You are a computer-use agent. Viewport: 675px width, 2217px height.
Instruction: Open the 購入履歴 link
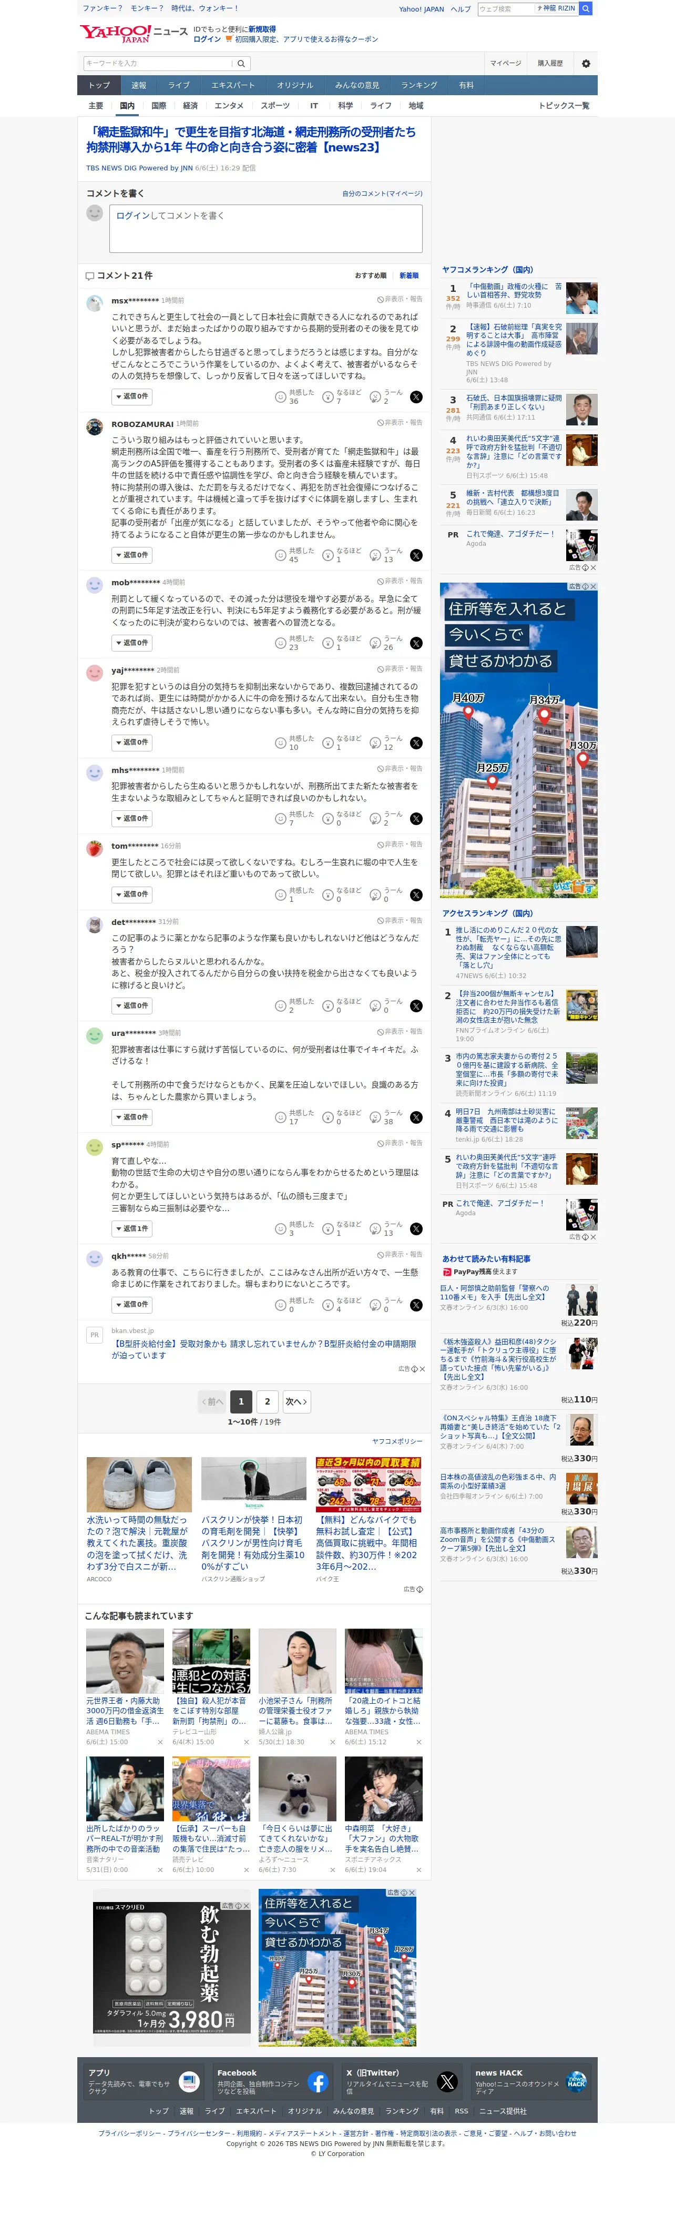tap(550, 63)
